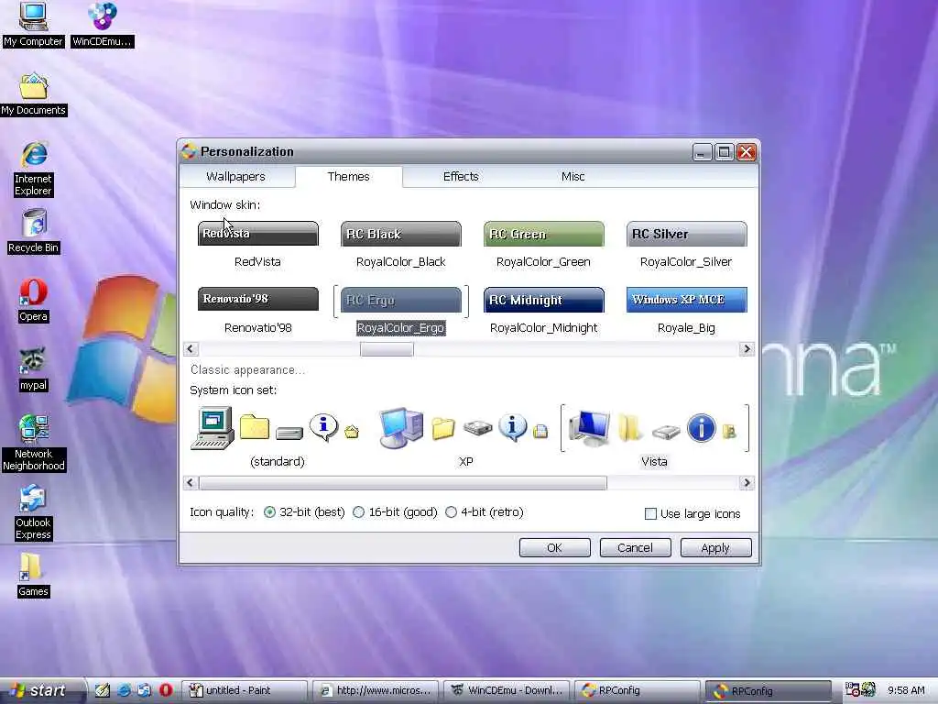Screen dimensions: 938x704
Task: Click the OK button
Action: tap(554, 548)
